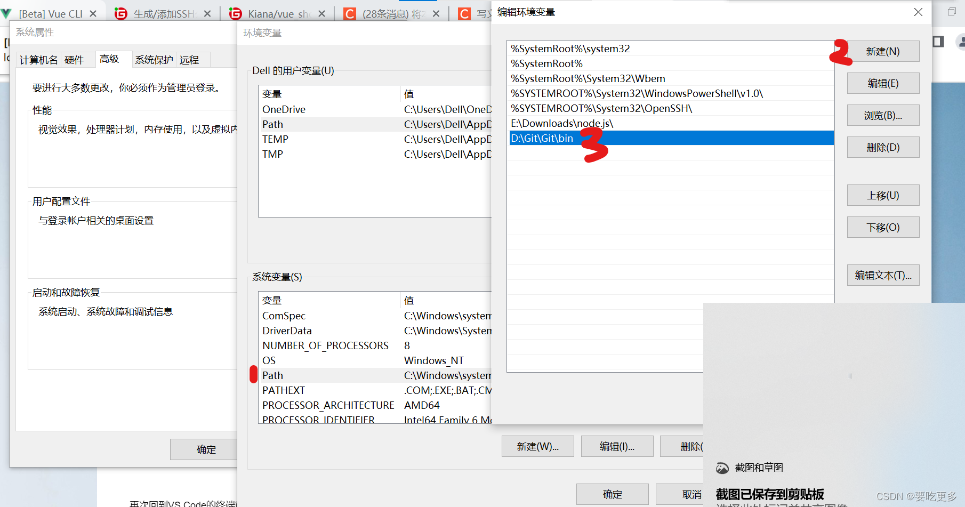The width and height of the screenshot is (965, 507).
Task: Click 确定 in the System Properties window
Action: tap(204, 449)
